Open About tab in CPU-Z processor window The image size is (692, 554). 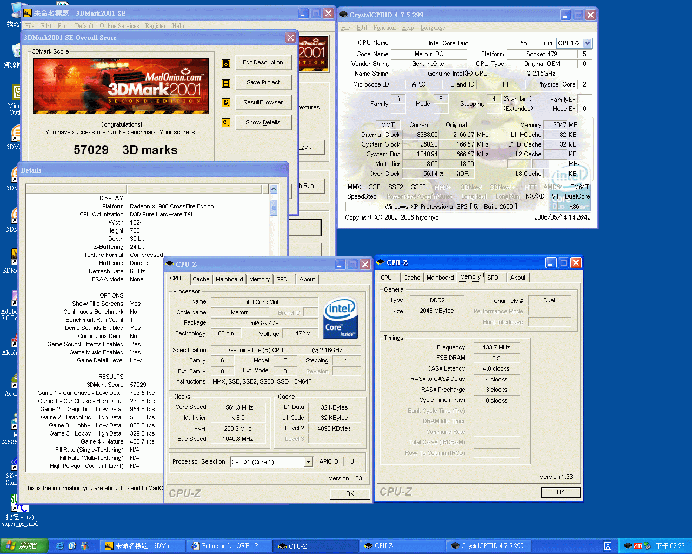click(x=307, y=279)
